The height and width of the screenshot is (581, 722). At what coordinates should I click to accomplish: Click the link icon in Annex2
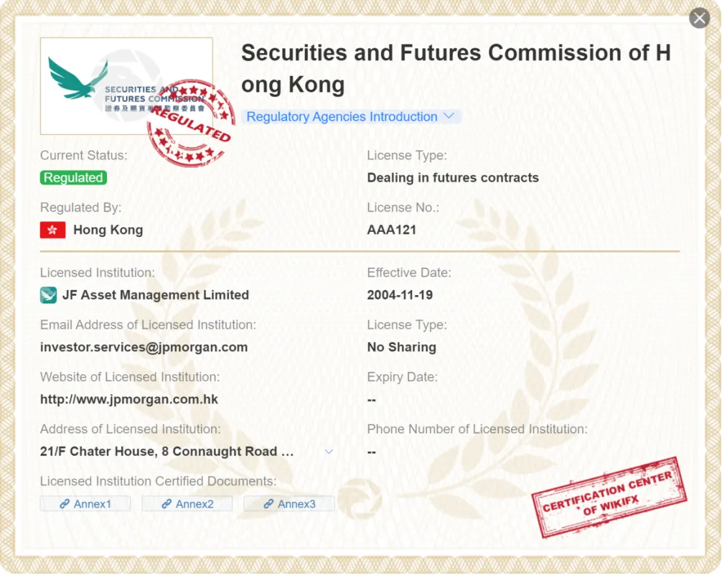(166, 503)
